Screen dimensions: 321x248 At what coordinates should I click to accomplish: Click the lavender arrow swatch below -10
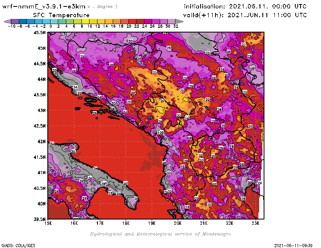tap(8, 22)
